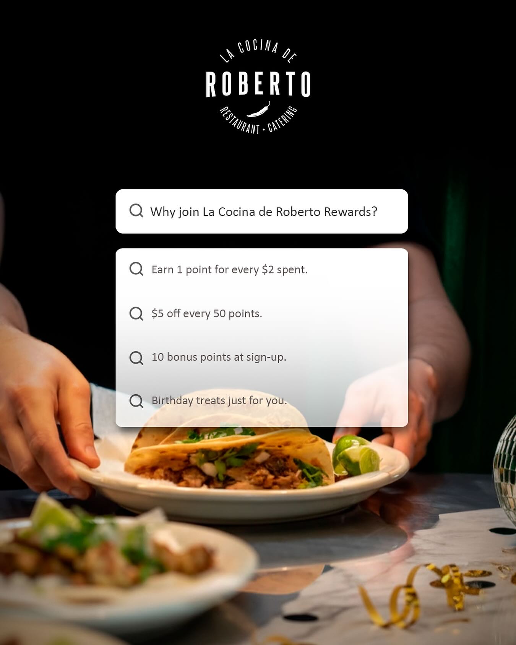Click the search icon next to $5 off
Image resolution: width=516 pixels, height=645 pixels.
[x=136, y=314]
